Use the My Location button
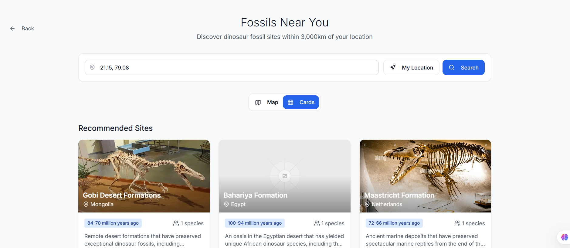The height and width of the screenshot is (248, 570). [x=411, y=67]
